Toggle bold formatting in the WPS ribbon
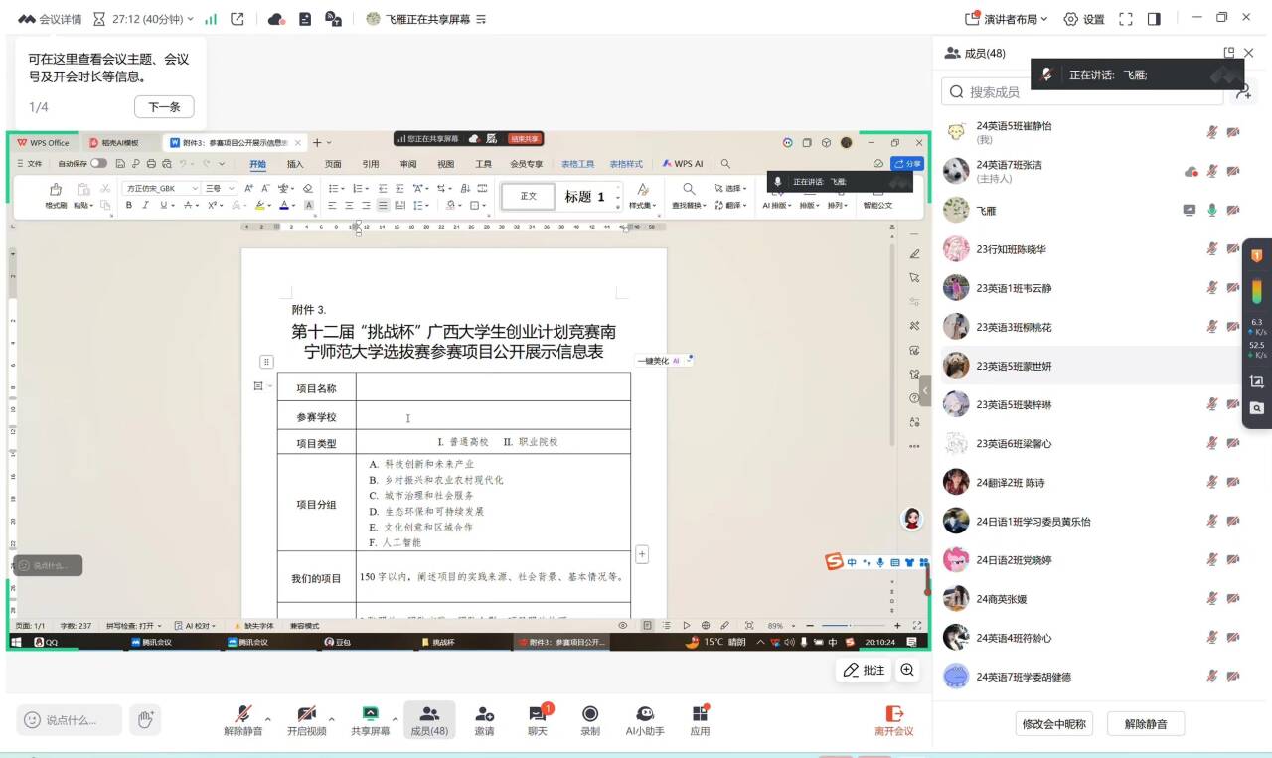This screenshot has width=1272, height=758. pos(129,205)
